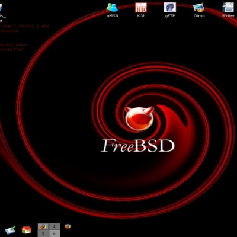Switch to virtual desktop 4 in pager
This screenshot has height=237, width=237.
[x=55, y=233]
